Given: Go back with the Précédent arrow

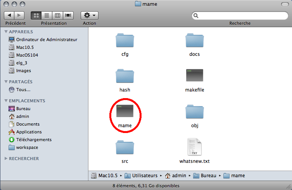Looking at the screenshot, I should pos(9,16).
